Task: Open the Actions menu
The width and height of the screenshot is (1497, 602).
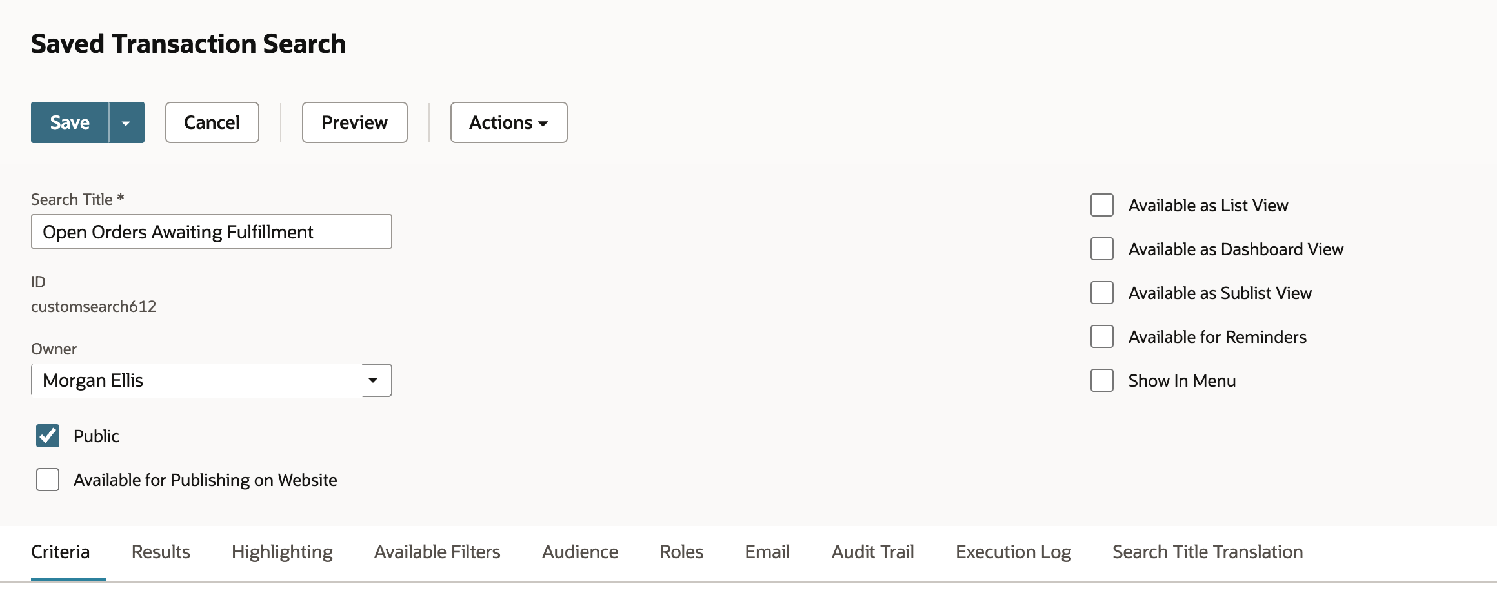Action: (x=508, y=122)
